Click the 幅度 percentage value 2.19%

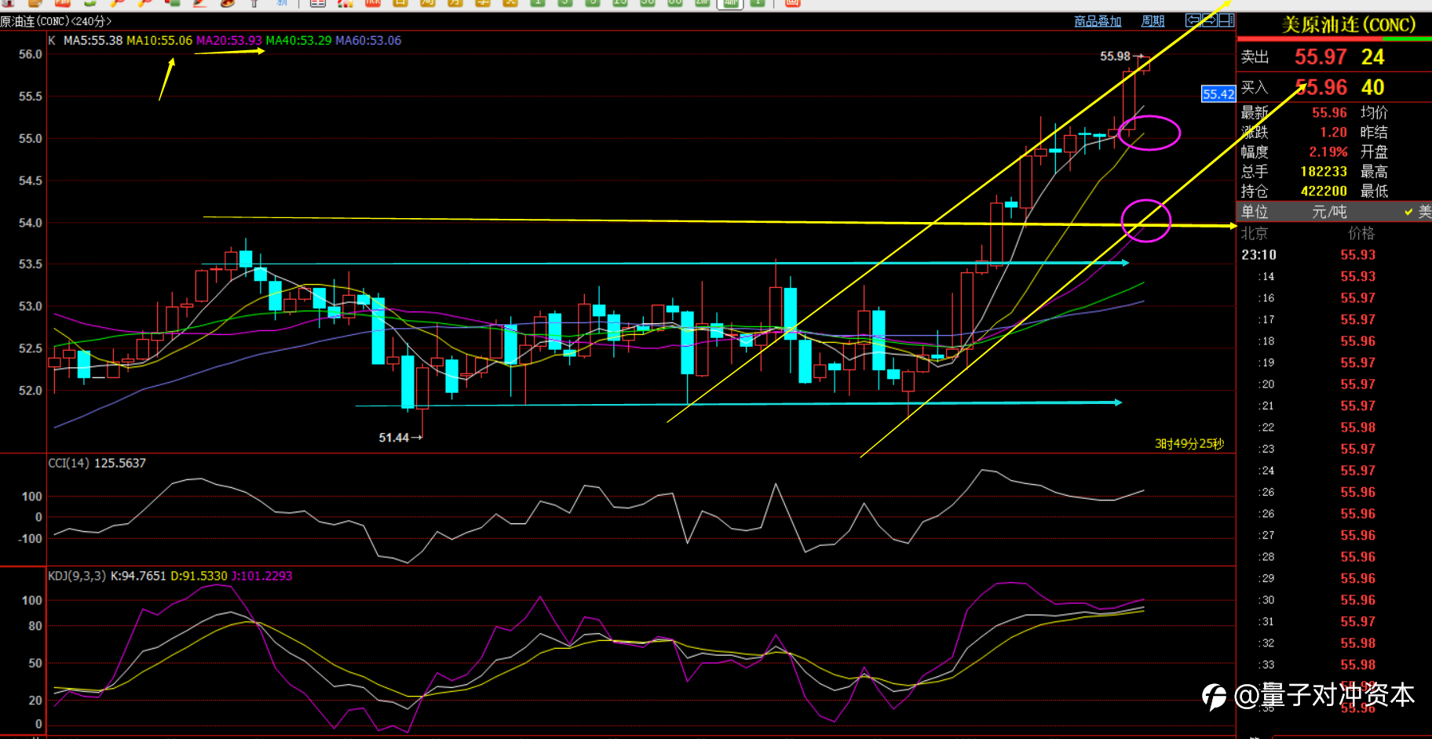(x=1328, y=152)
